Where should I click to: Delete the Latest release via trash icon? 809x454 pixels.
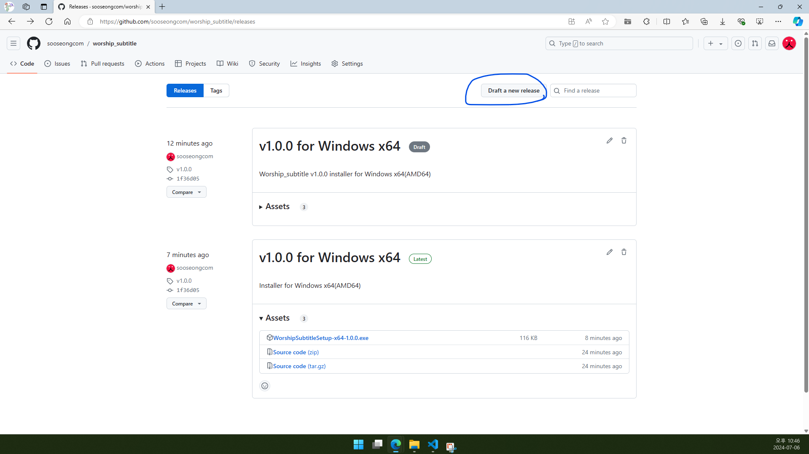[x=624, y=252]
